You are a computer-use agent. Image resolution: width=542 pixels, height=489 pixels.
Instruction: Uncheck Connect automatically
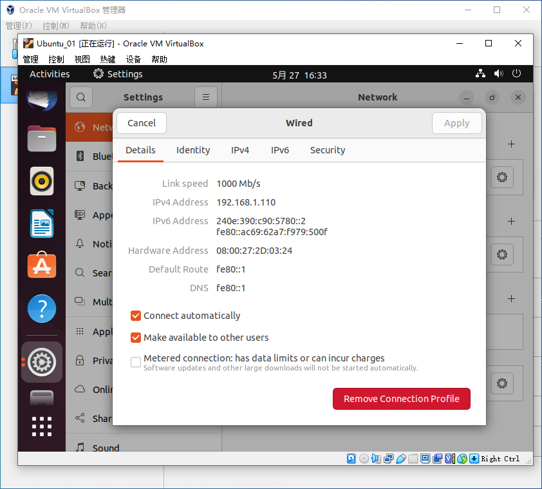pos(135,316)
